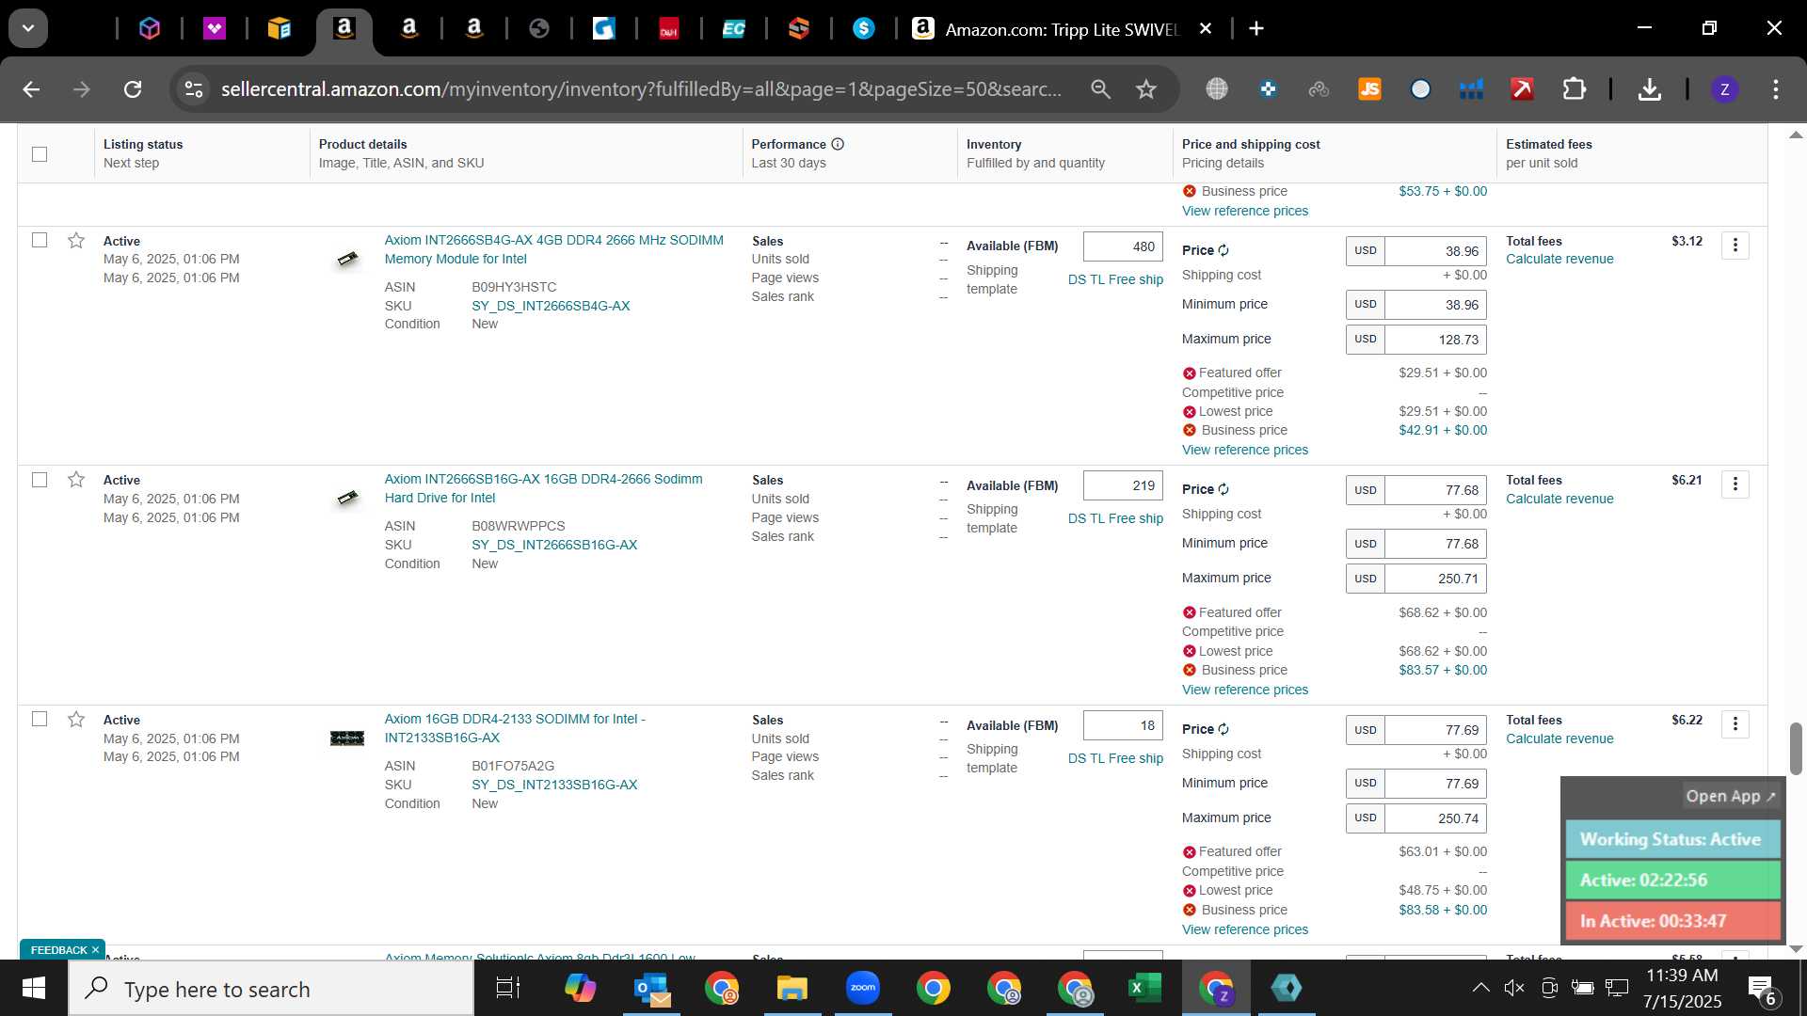Open the orange JS extension icon

coord(1369,89)
